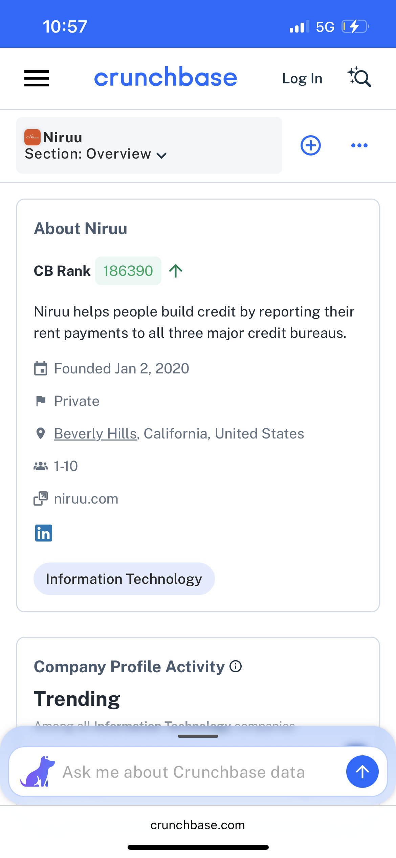Submit query with the blue arrow button
The image size is (396, 858).
pyautogui.click(x=362, y=772)
